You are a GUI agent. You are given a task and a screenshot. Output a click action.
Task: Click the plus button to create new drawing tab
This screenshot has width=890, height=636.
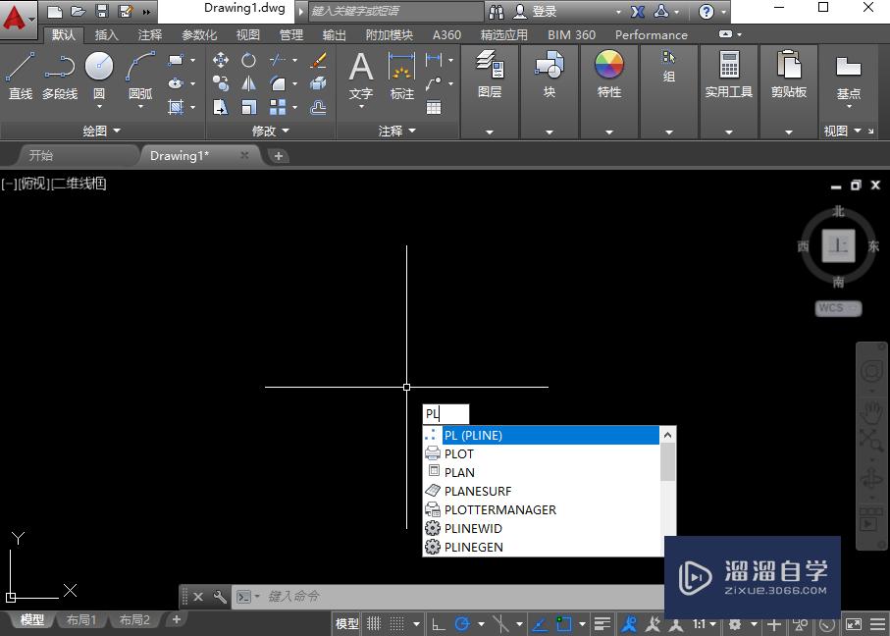pyautogui.click(x=278, y=155)
